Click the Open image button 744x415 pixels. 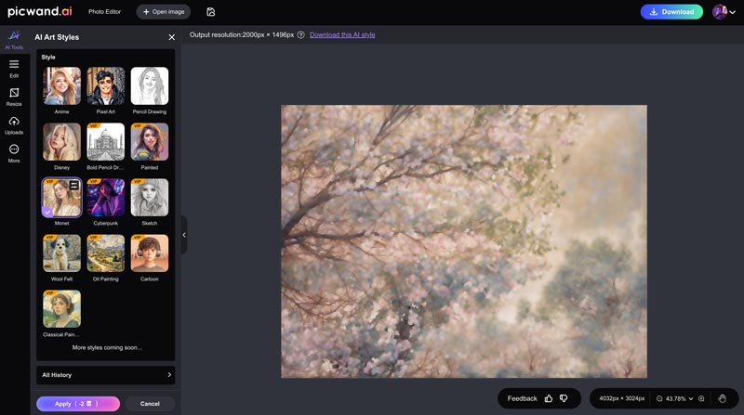164,12
